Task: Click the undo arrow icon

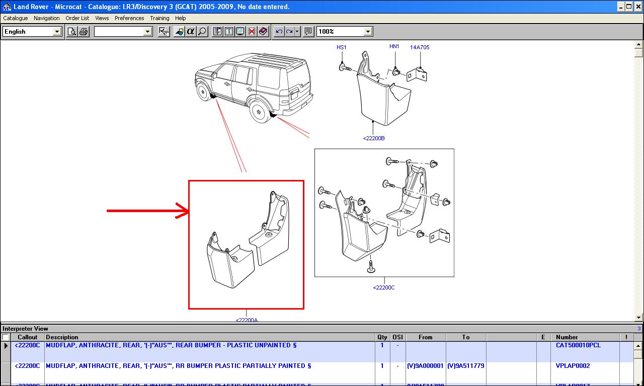Action: (279, 32)
